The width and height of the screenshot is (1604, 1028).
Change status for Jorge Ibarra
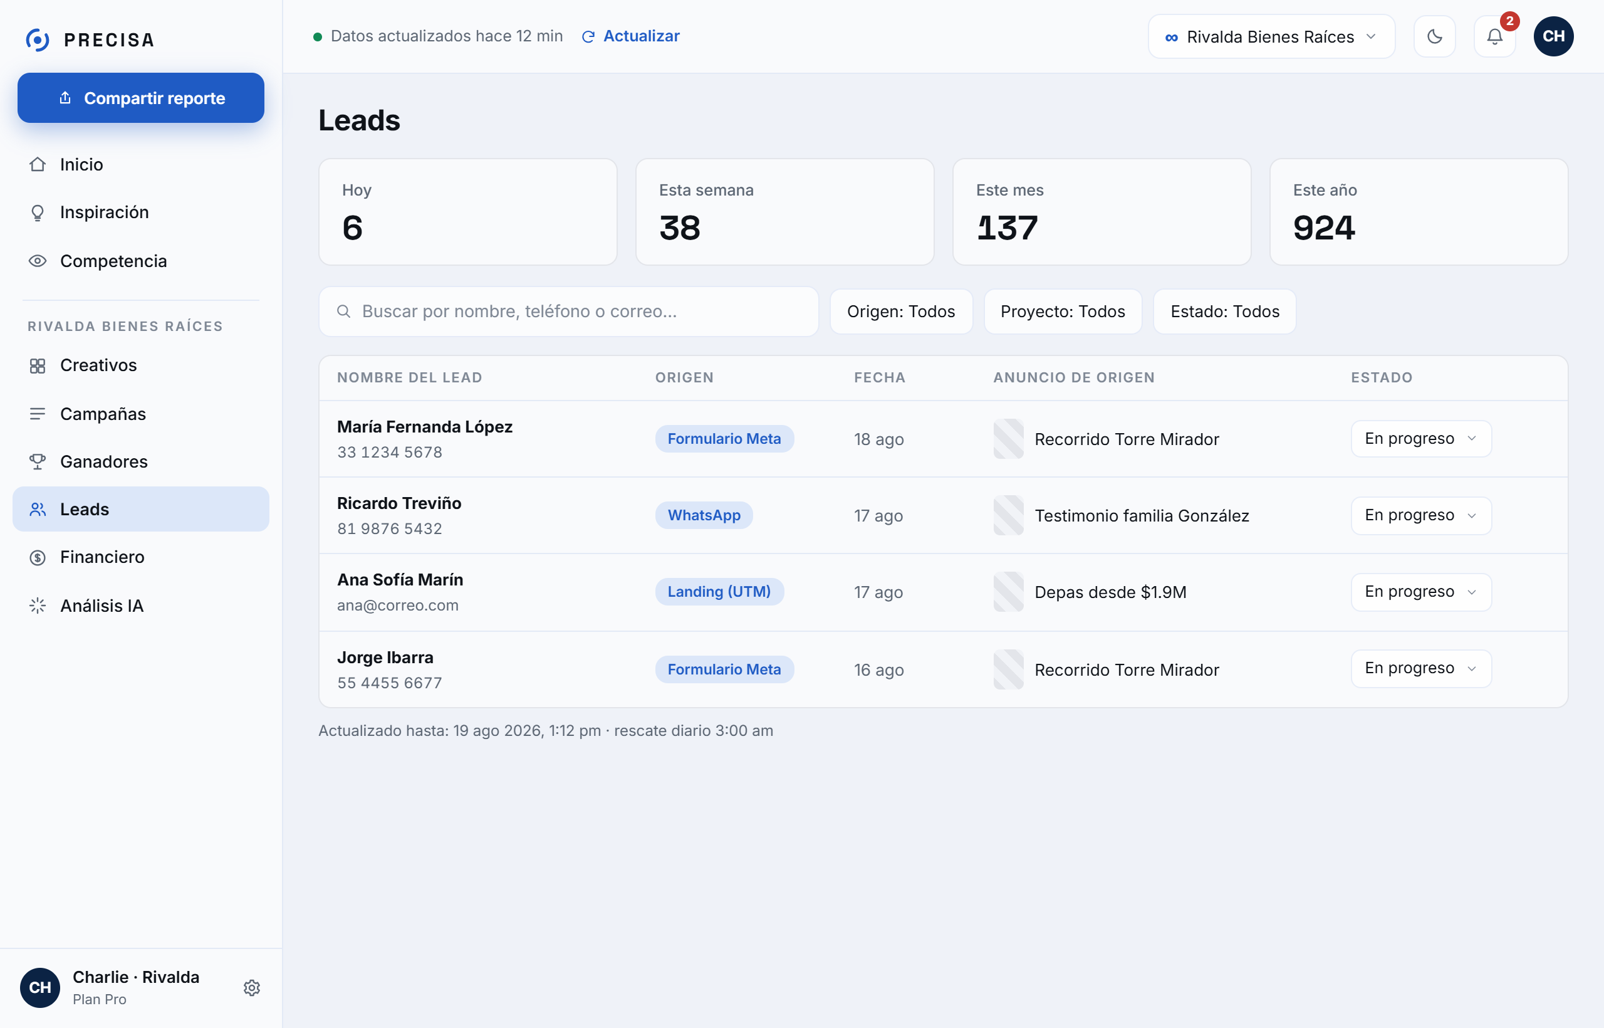(x=1421, y=669)
